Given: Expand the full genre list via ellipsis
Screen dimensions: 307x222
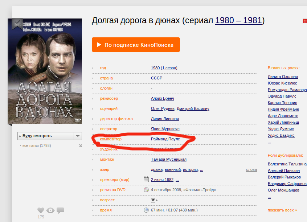Looking at the screenshot, I should click(x=201, y=169).
